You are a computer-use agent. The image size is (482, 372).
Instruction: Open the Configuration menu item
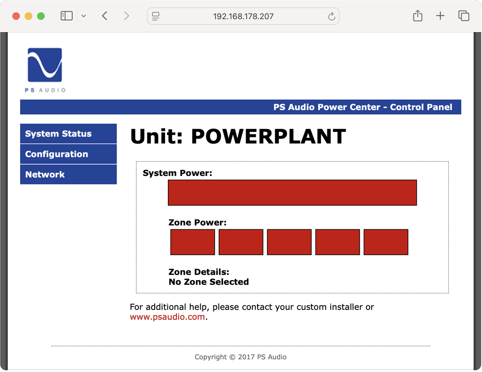[68, 154]
